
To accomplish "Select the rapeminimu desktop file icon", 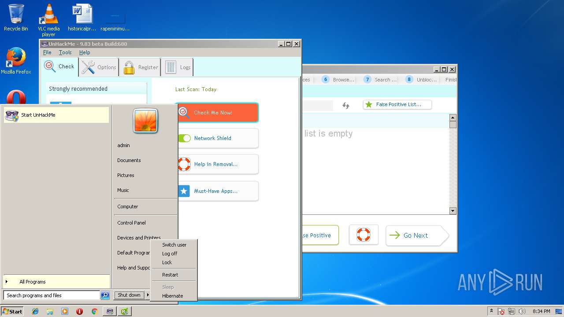I will click(x=115, y=20).
